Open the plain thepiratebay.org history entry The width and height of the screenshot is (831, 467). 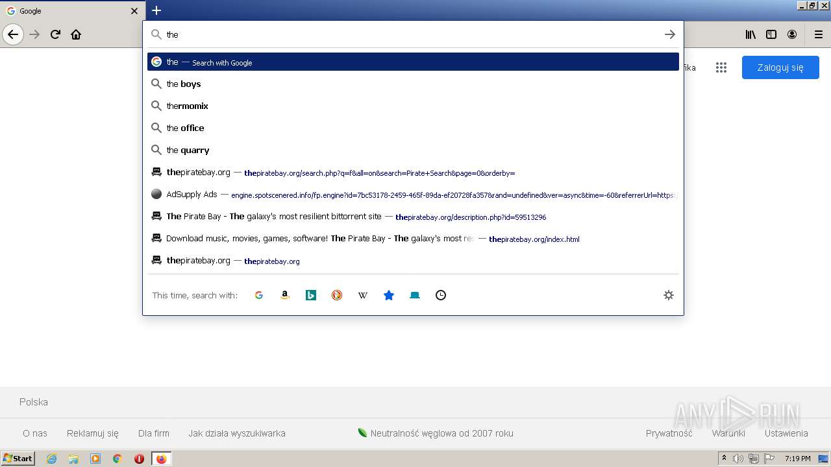coord(413,261)
